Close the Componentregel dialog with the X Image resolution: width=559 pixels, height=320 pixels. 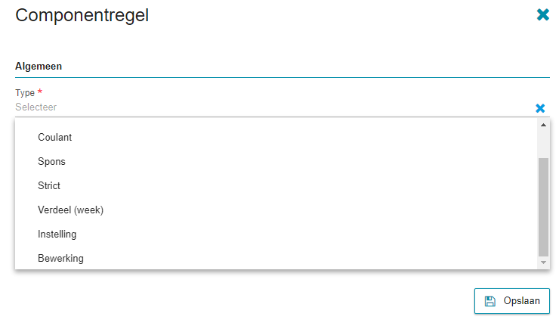pos(543,14)
